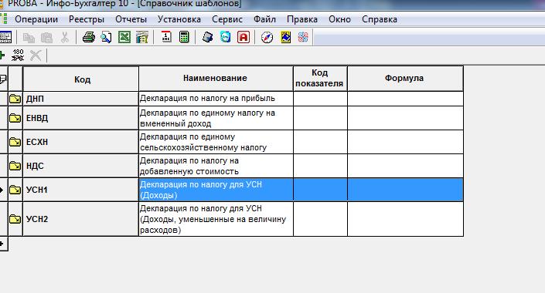Launch TeamViewer remote support icon
Image resolution: width=545 pixels, height=293 pixels.
225,37
